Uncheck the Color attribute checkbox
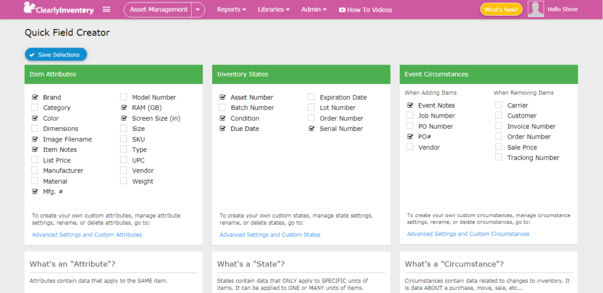Image resolution: width=603 pixels, height=293 pixels. (35, 118)
